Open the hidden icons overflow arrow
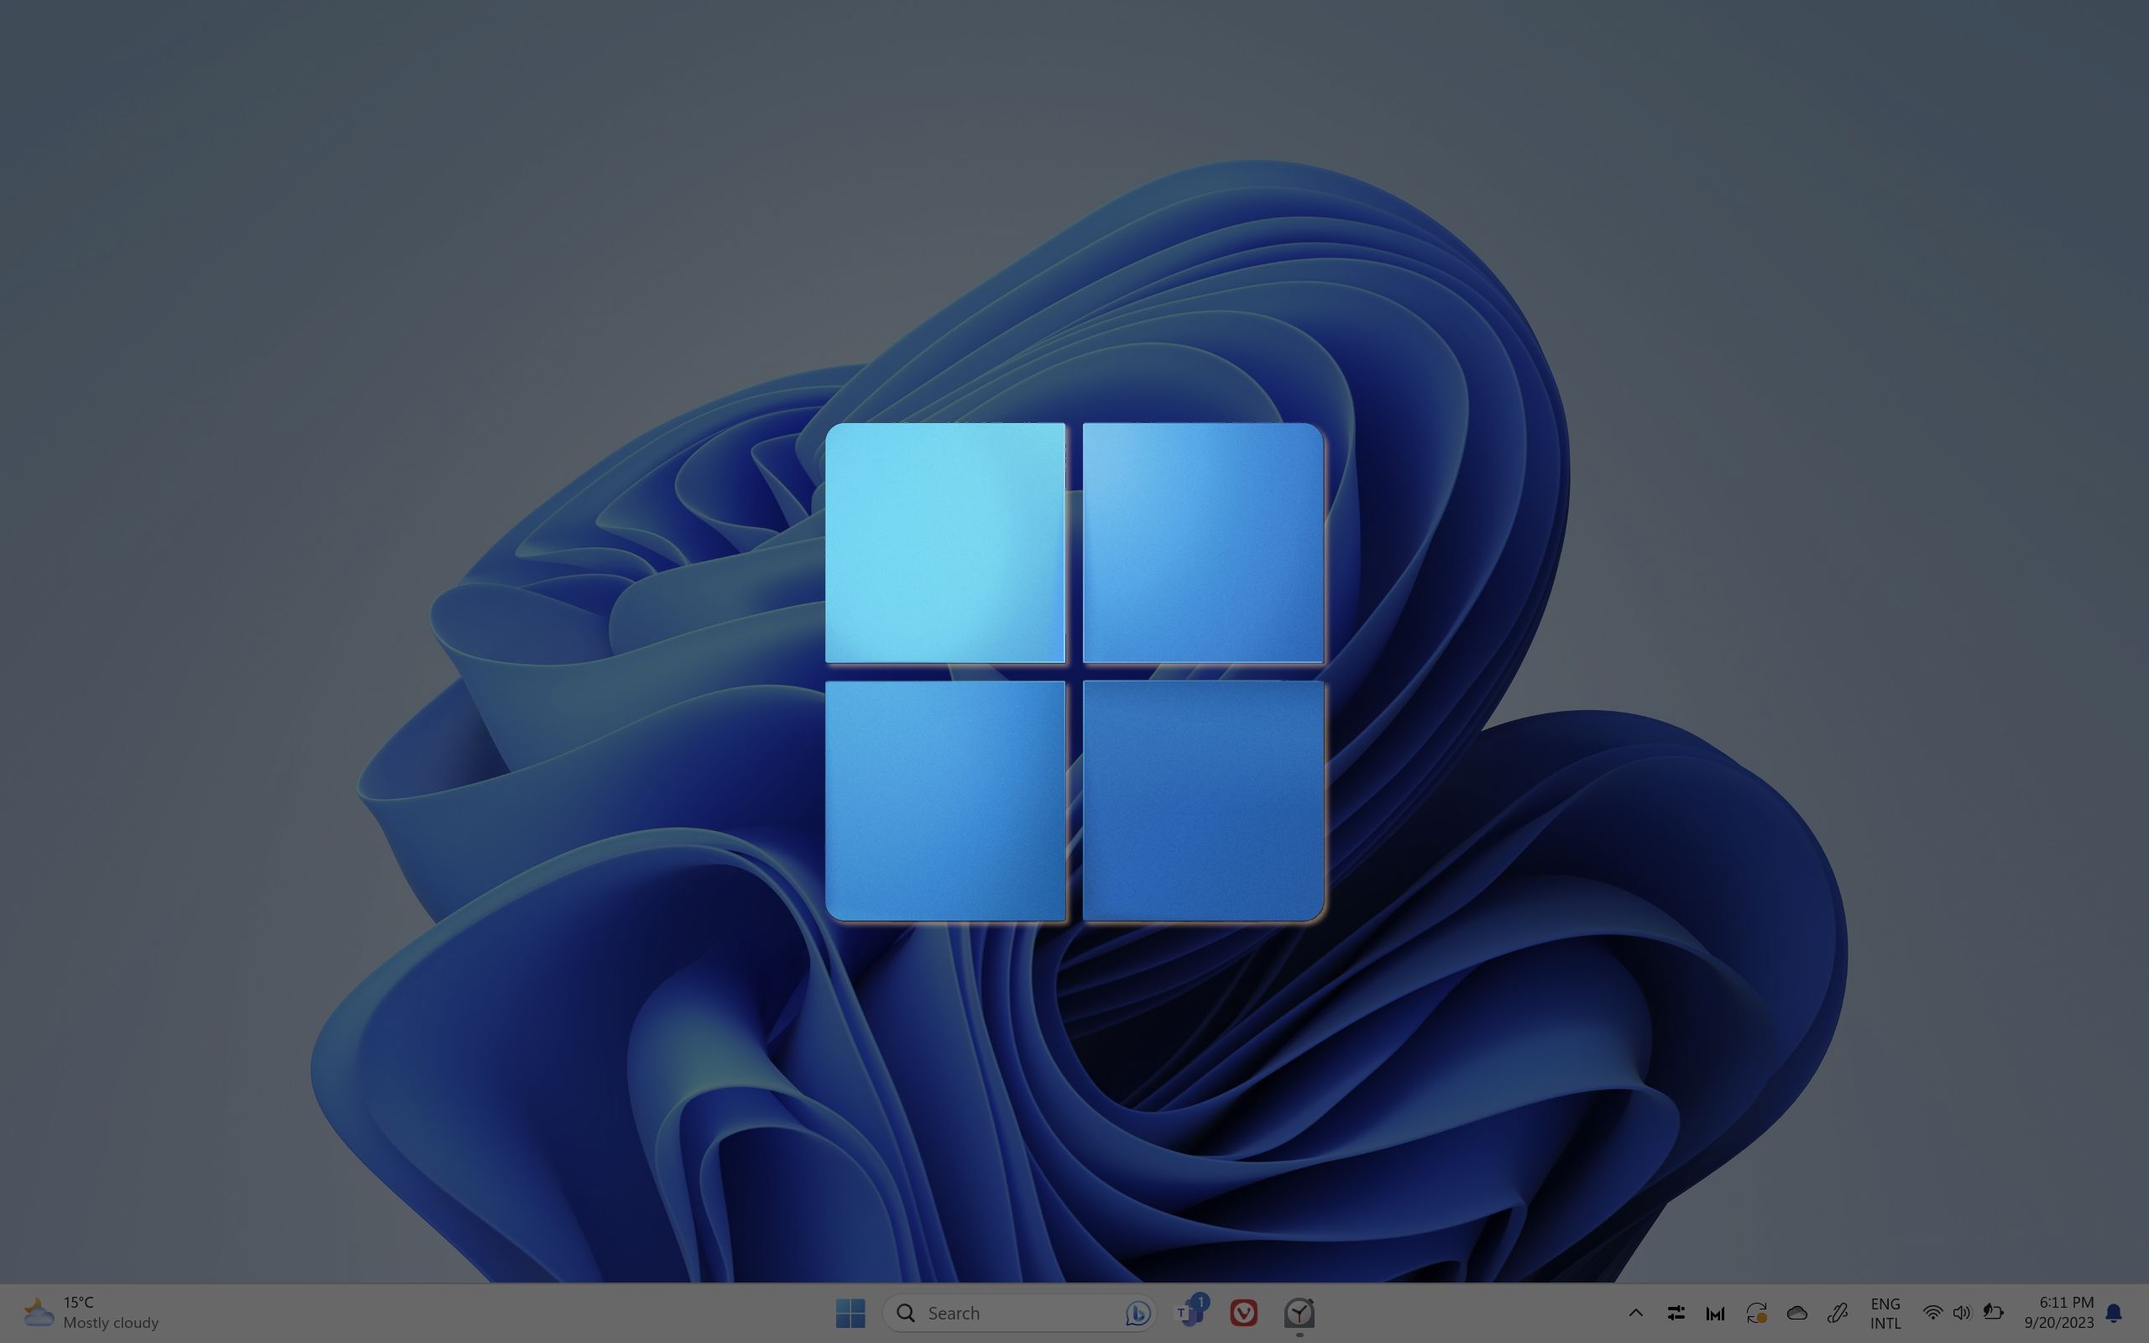The height and width of the screenshot is (1343, 2149). pyautogui.click(x=1637, y=1312)
